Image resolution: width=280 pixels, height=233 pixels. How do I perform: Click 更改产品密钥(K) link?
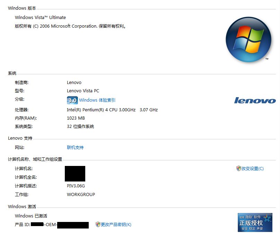point(116,225)
